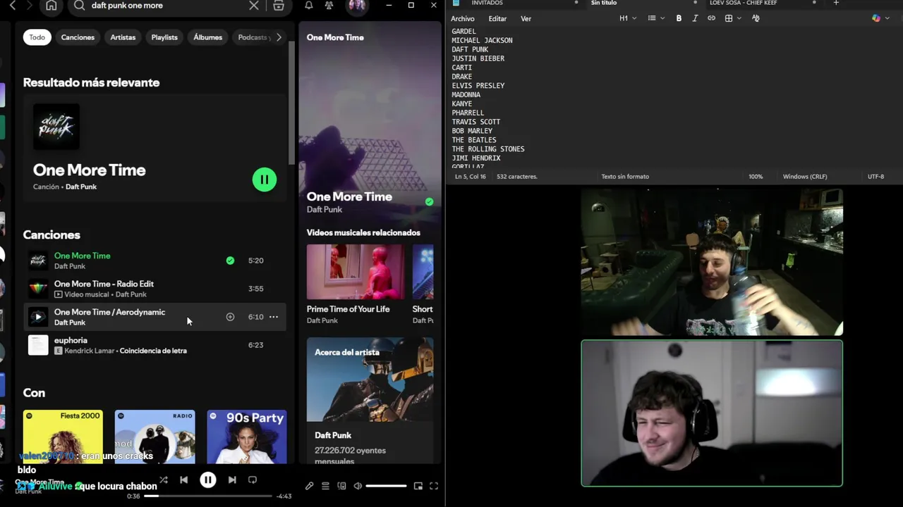Open Editar menu in Notepad
Image resolution: width=903 pixels, height=507 pixels.
(497, 19)
